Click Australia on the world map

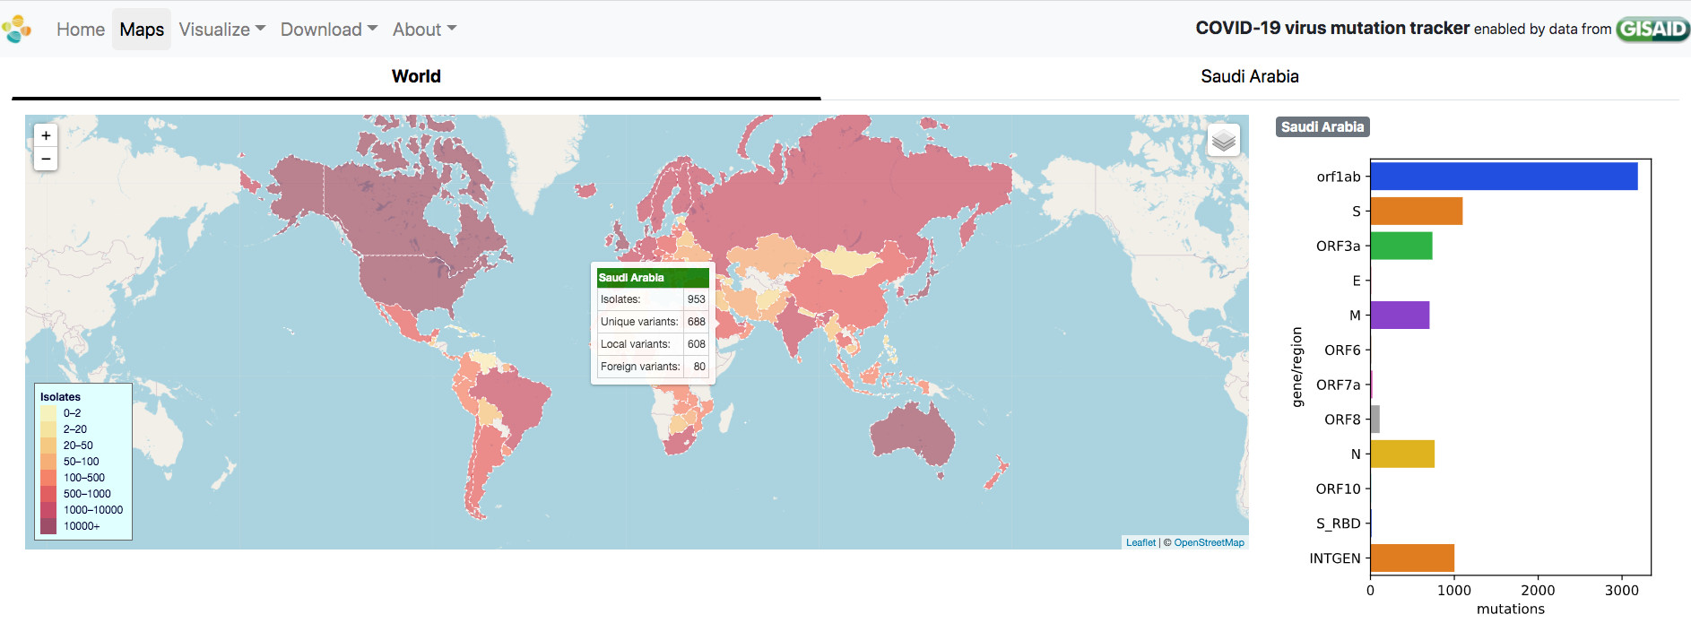[x=910, y=437]
